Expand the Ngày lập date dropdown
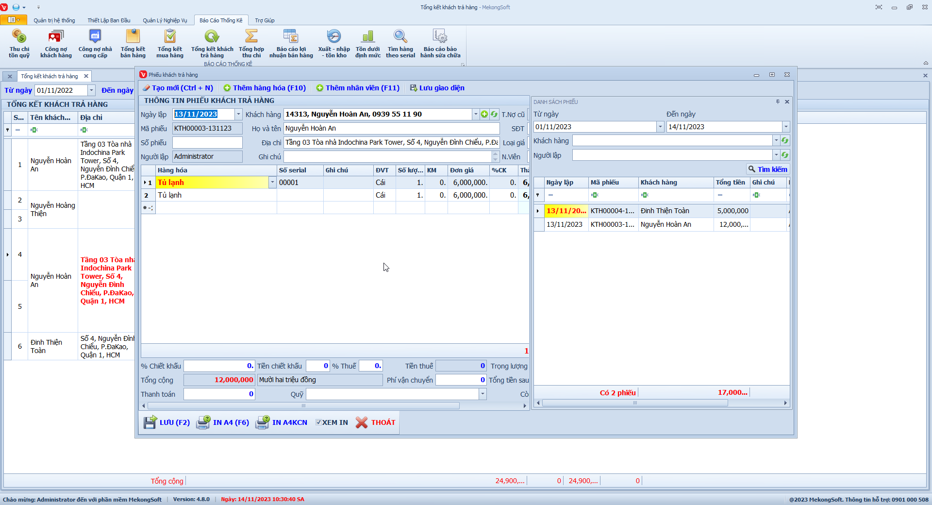932x505 pixels. (238, 115)
